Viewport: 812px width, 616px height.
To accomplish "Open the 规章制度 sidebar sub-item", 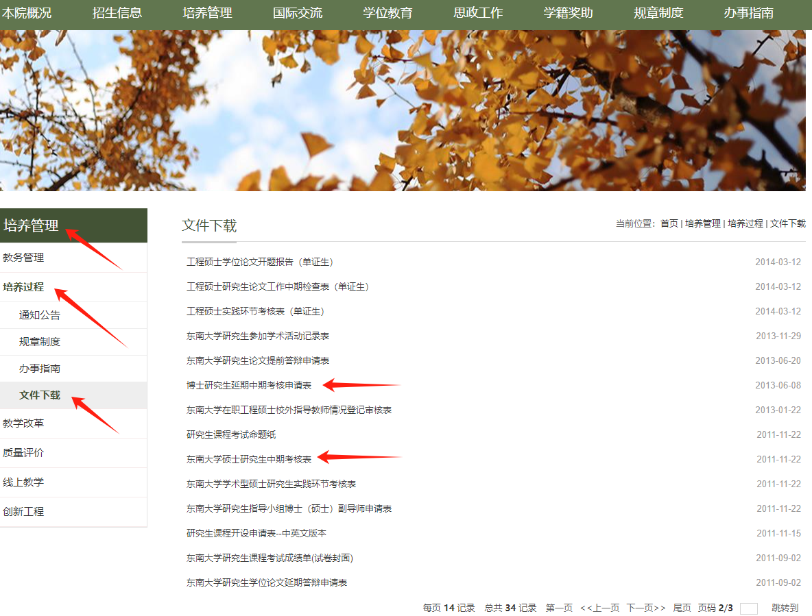I will pyautogui.click(x=40, y=342).
